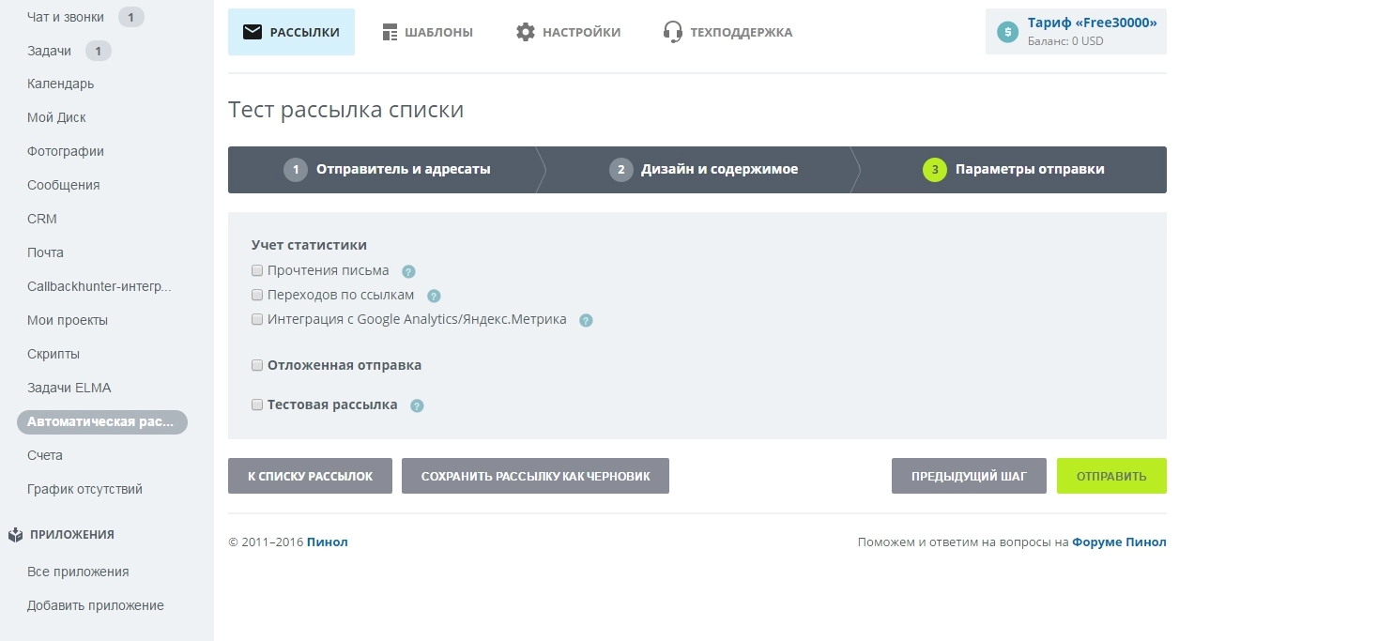Viewport: 1378px width, 641px height.
Task: Click the cube icon beside ПРИЛОЖЕНИЯ
Action: point(15,534)
